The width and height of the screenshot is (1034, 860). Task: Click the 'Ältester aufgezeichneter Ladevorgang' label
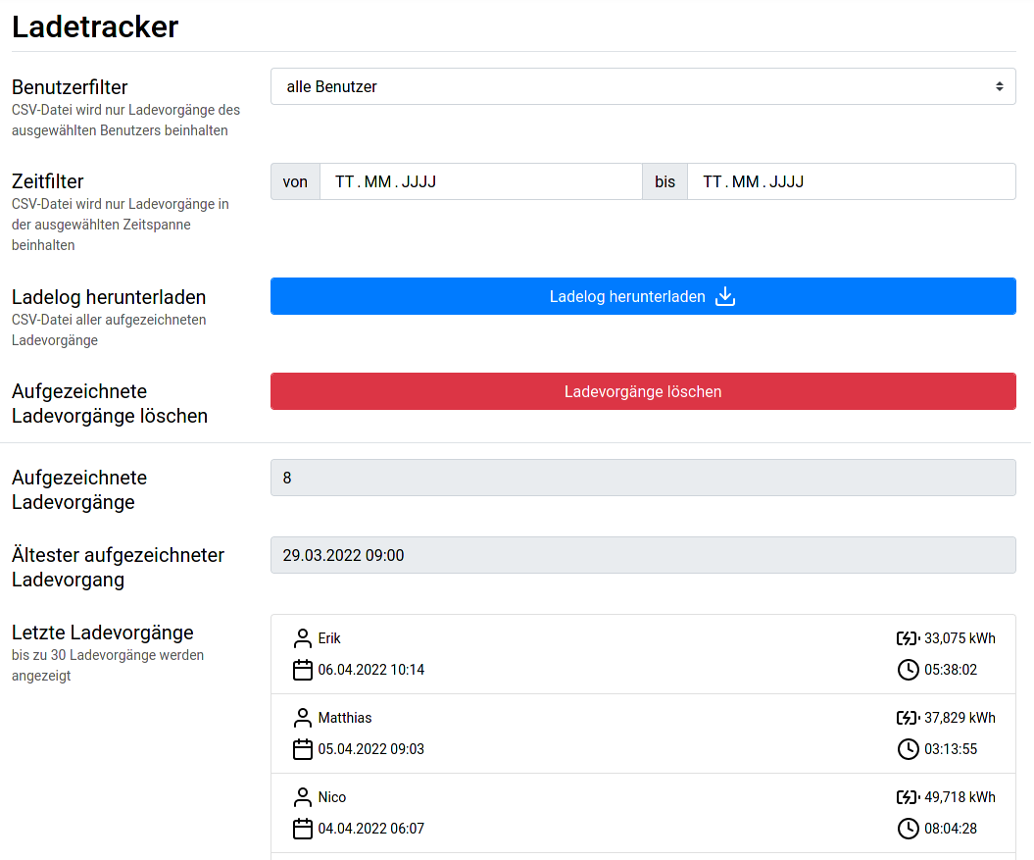pos(118,567)
